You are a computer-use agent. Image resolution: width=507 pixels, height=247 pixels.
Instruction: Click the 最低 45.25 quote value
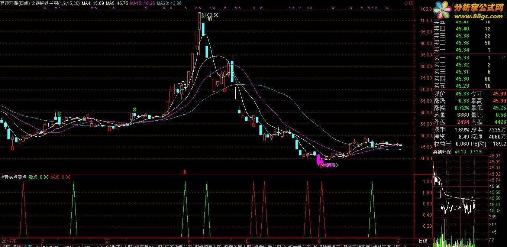click(x=499, y=108)
